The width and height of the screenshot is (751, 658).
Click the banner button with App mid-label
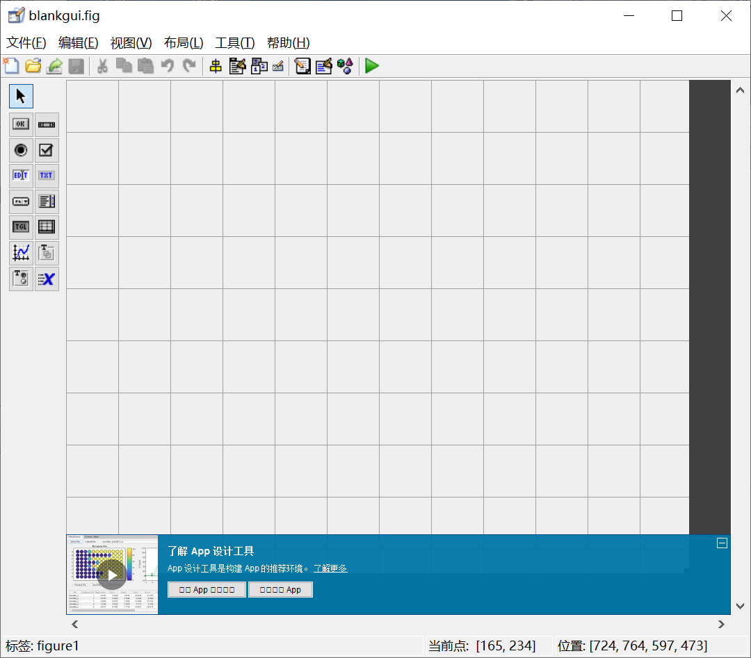tap(207, 590)
